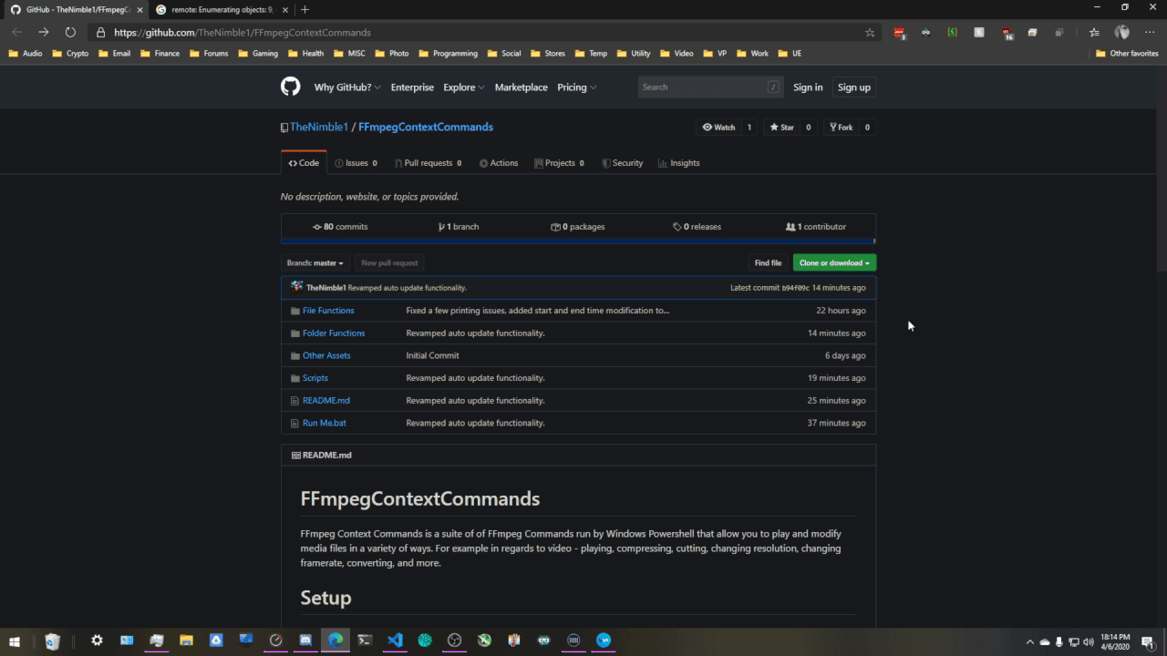Click red extension icon with 16 badge
The image size is (1167, 656).
click(x=1007, y=33)
